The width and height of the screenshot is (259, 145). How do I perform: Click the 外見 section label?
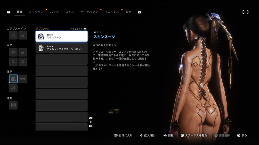pos(9,72)
